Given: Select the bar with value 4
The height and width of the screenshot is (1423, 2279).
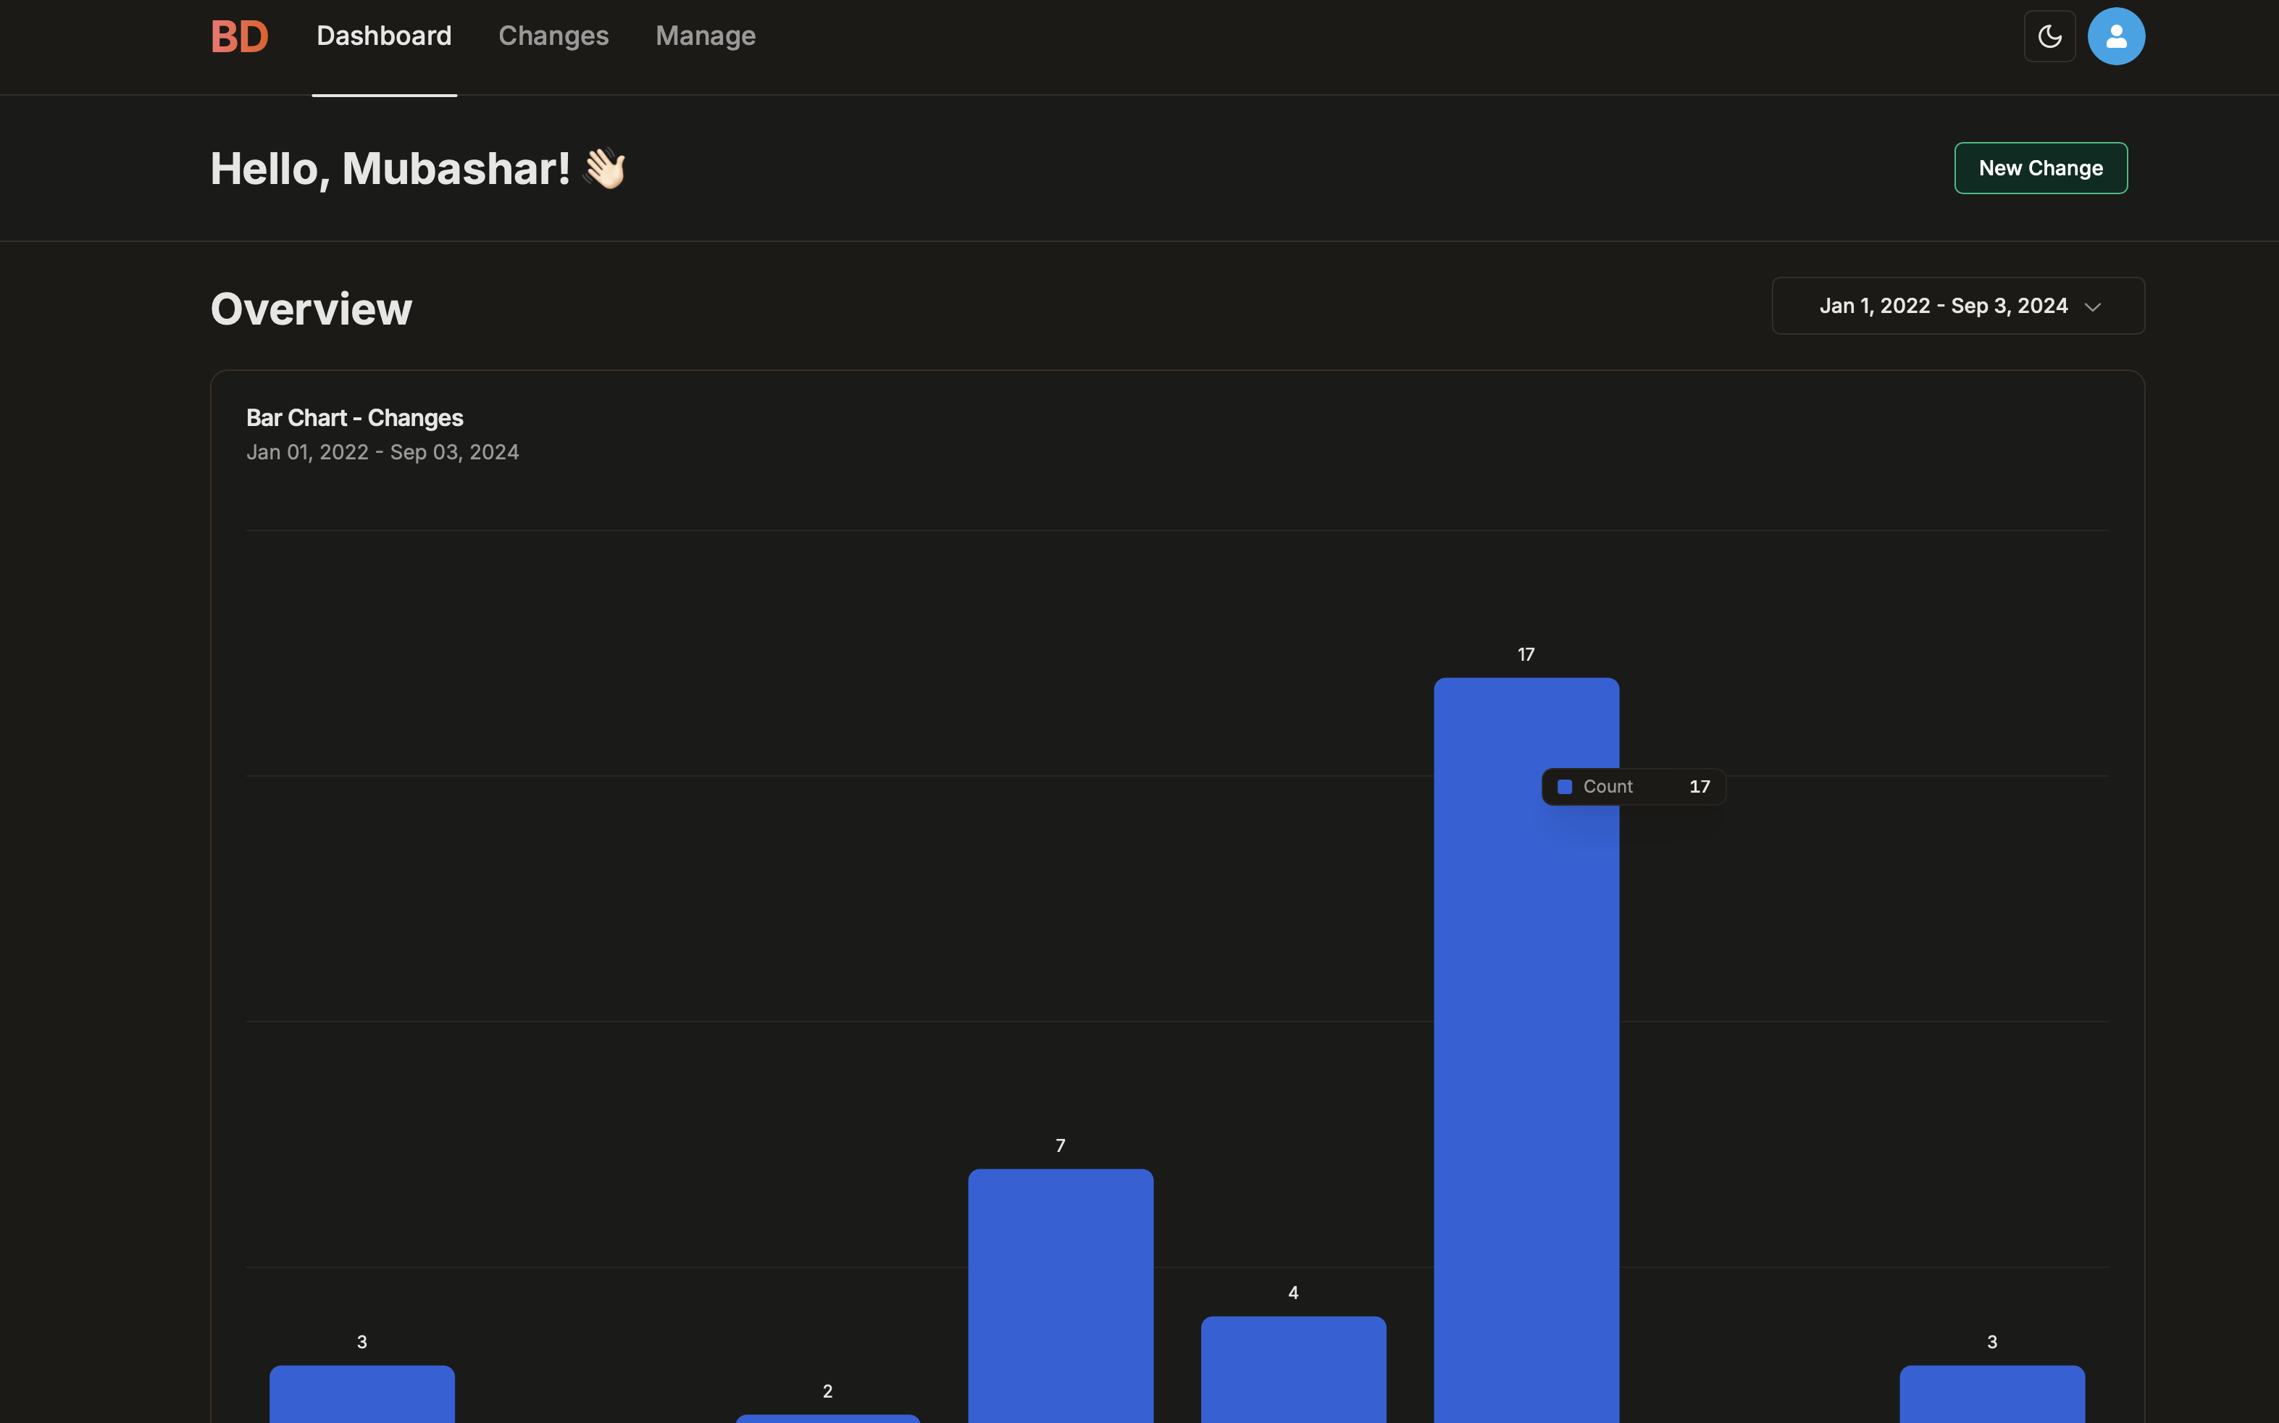Looking at the screenshot, I should (1293, 1369).
